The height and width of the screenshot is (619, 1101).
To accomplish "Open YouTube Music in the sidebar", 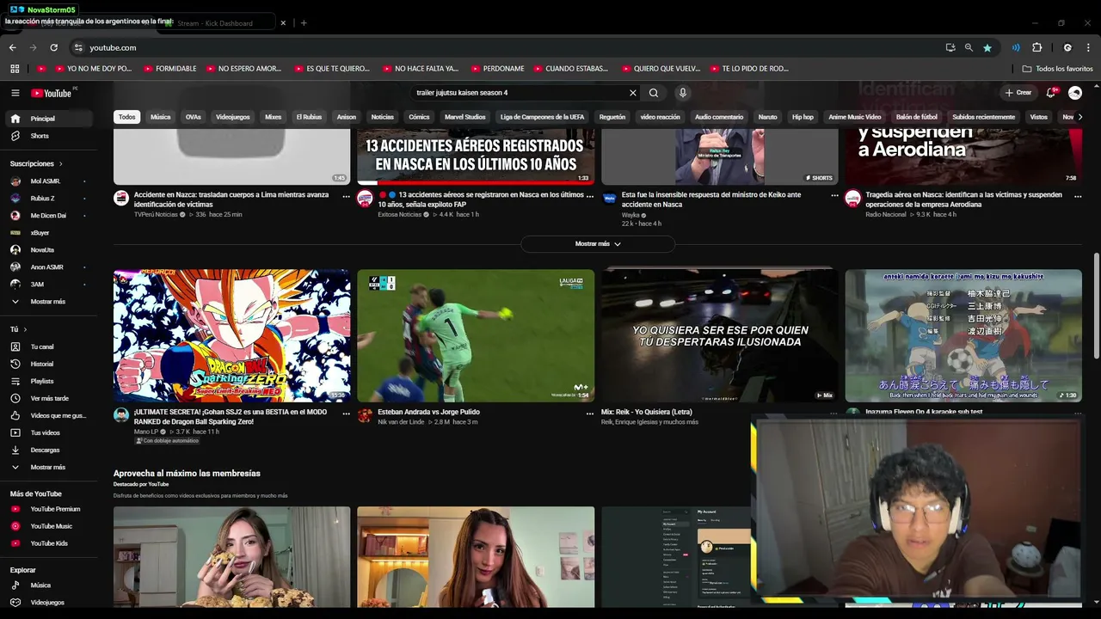I will (x=50, y=526).
